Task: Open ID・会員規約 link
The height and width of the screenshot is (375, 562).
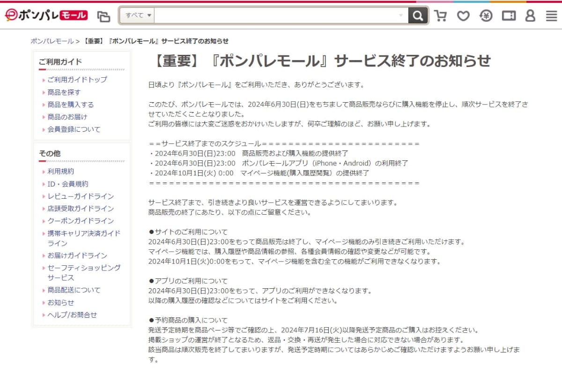Action: point(67,184)
